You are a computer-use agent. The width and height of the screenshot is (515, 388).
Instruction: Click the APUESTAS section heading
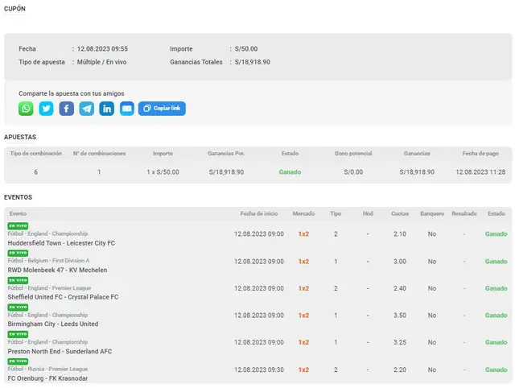pyautogui.click(x=20, y=137)
